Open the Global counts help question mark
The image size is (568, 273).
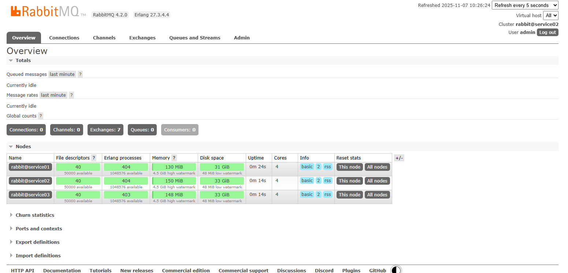(41, 116)
